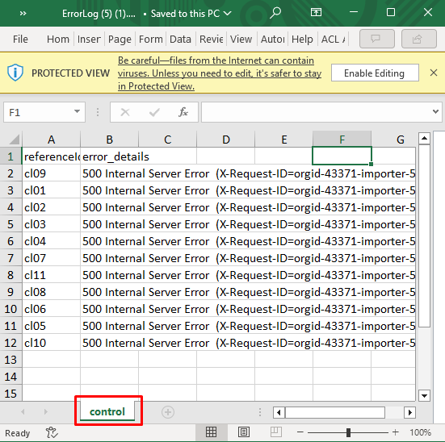Click the vertical scrollbar thumb
Image resolution: width=445 pixels, height=442 pixels.
click(424, 236)
